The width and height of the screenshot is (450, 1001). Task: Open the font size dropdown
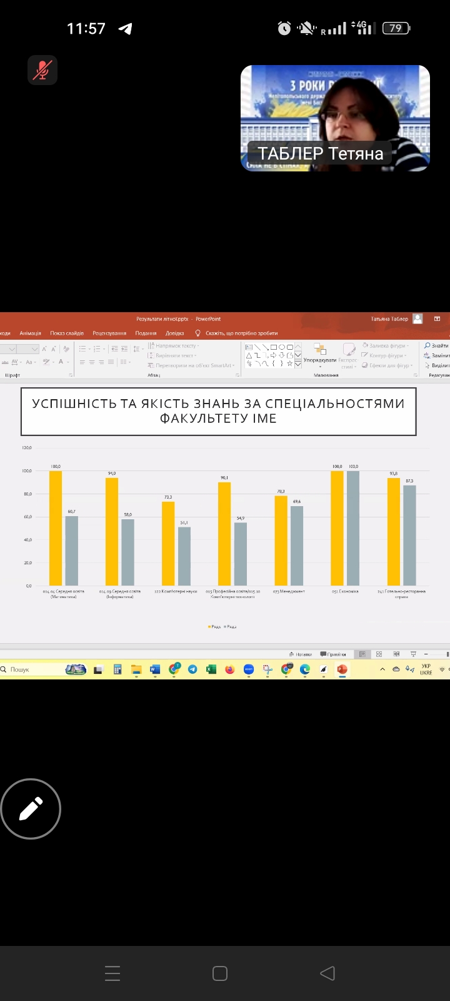click(34, 349)
